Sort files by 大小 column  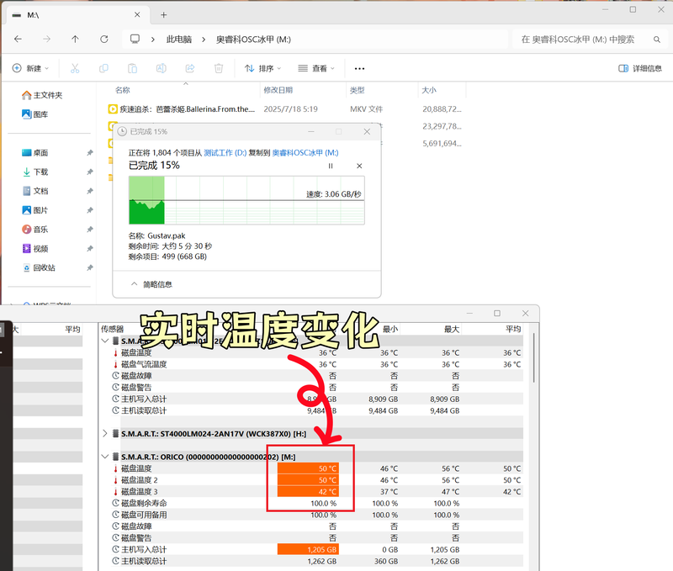point(429,90)
